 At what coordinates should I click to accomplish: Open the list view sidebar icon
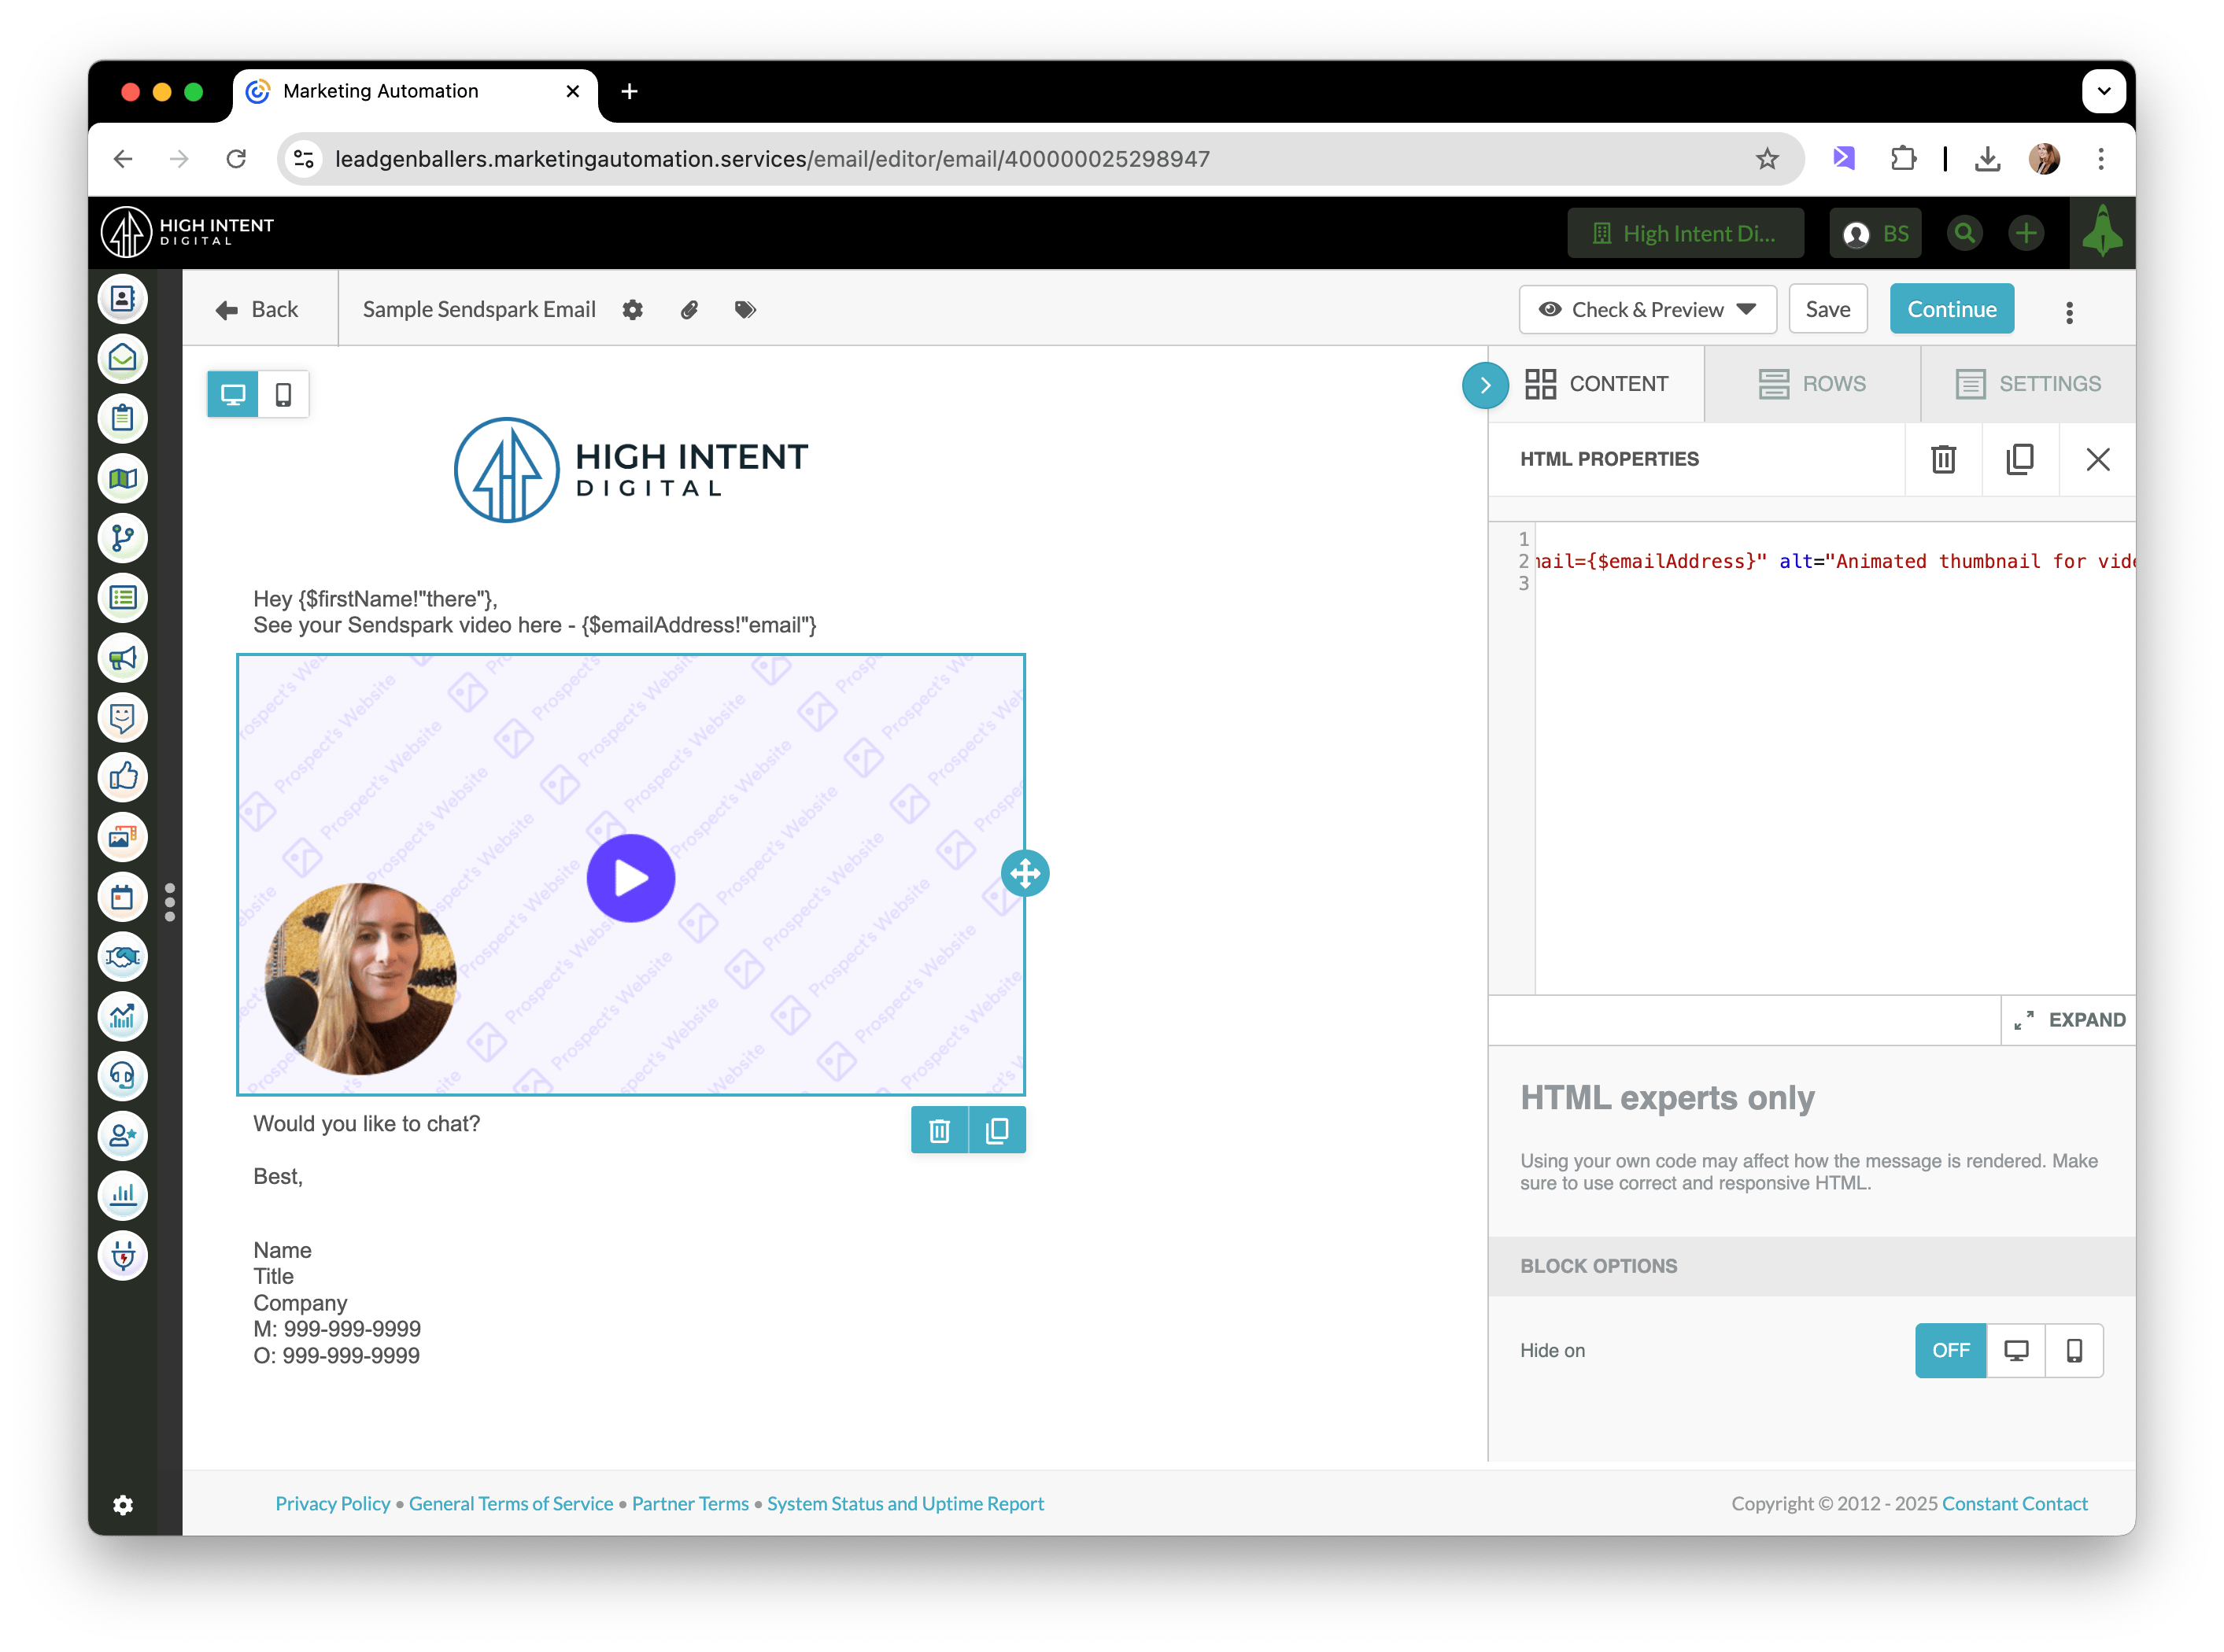[x=123, y=598]
